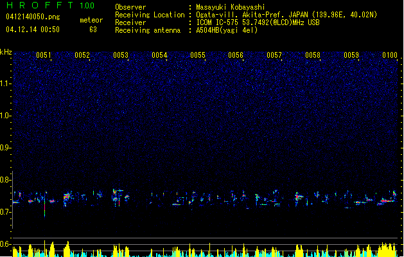Click the 0058 time marker
This screenshot has height=257, width=404.
pos(313,55)
